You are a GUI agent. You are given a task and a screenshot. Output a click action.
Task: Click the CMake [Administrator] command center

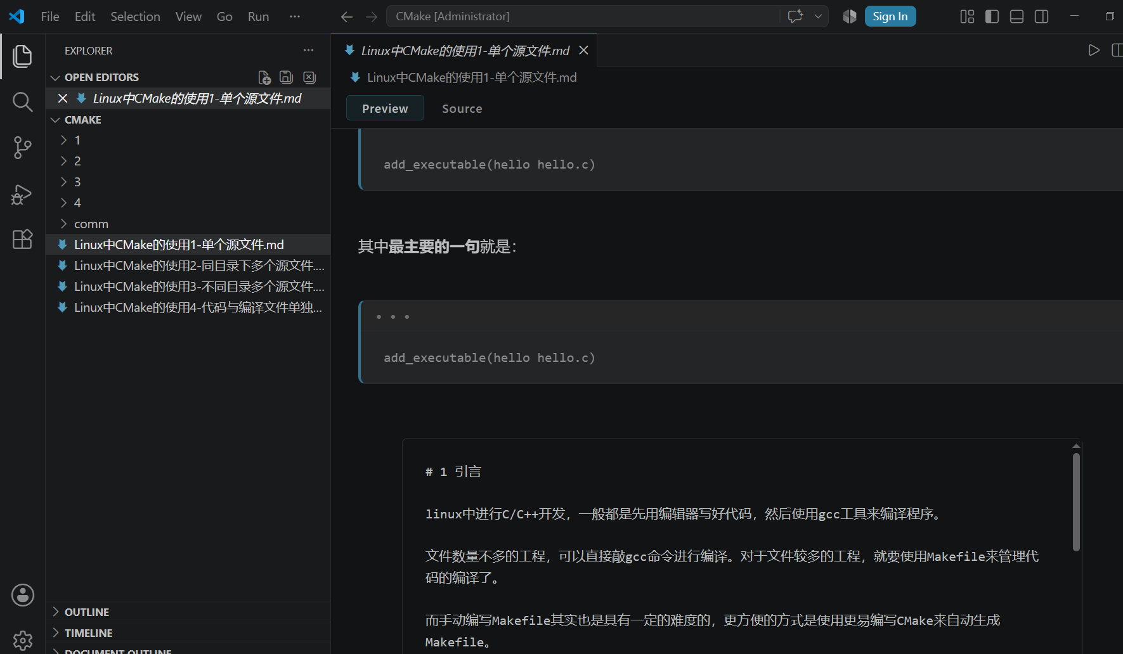pyautogui.click(x=583, y=16)
